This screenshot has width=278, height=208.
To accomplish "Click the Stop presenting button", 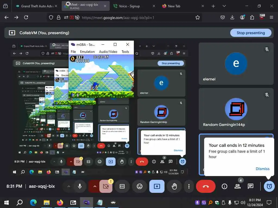I will [251, 33].
